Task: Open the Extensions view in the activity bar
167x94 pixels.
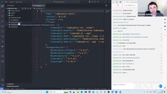Action: coord(2,26)
